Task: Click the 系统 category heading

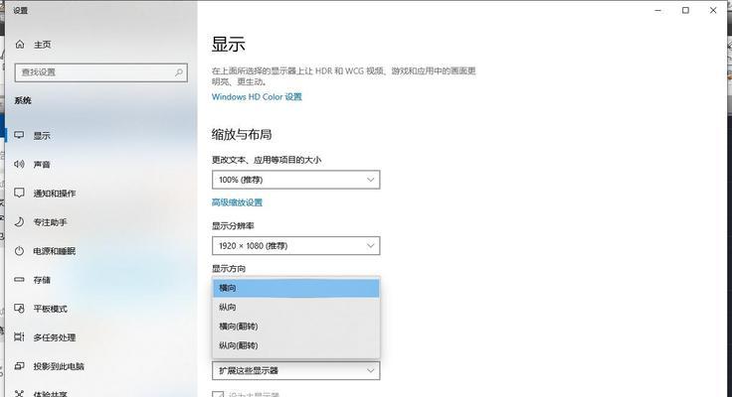Action: pos(23,100)
